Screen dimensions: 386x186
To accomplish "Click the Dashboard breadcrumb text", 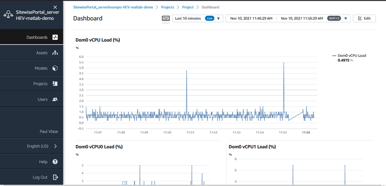I will pyautogui.click(x=211, y=7).
